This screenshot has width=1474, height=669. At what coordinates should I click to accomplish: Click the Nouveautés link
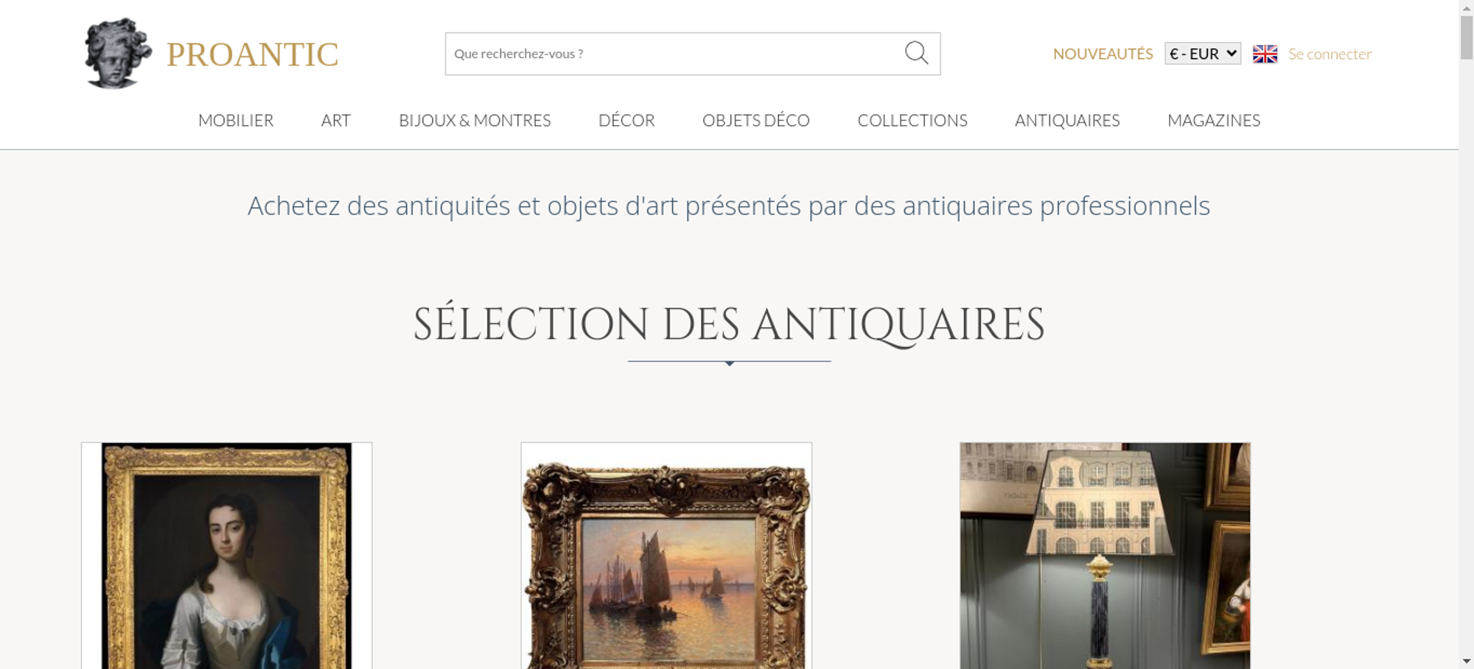pos(1103,54)
